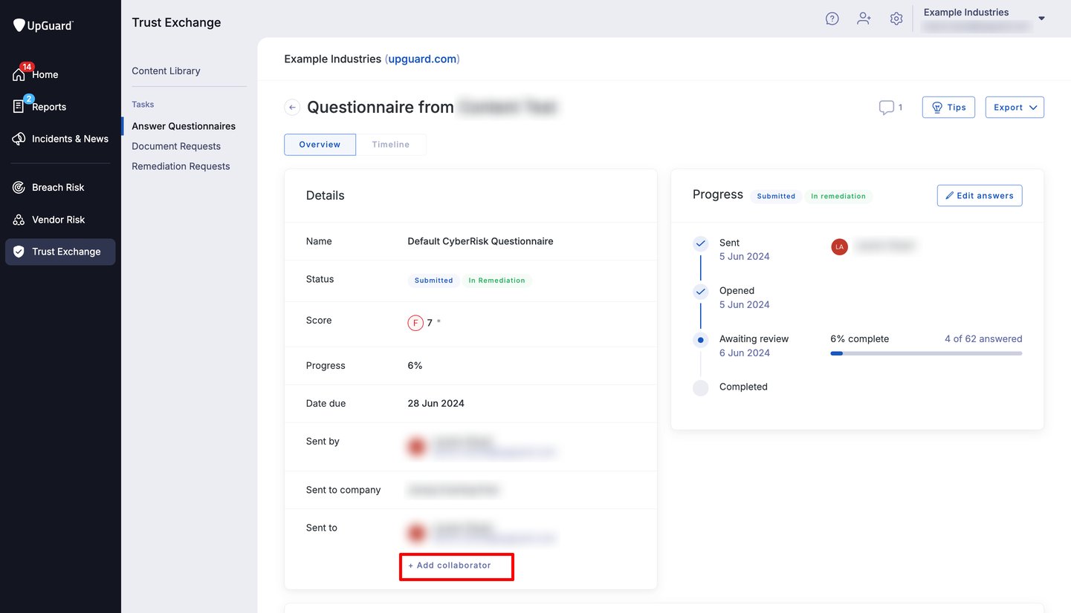This screenshot has width=1071, height=613.
Task: Click the Edit answers button
Action: pos(979,196)
